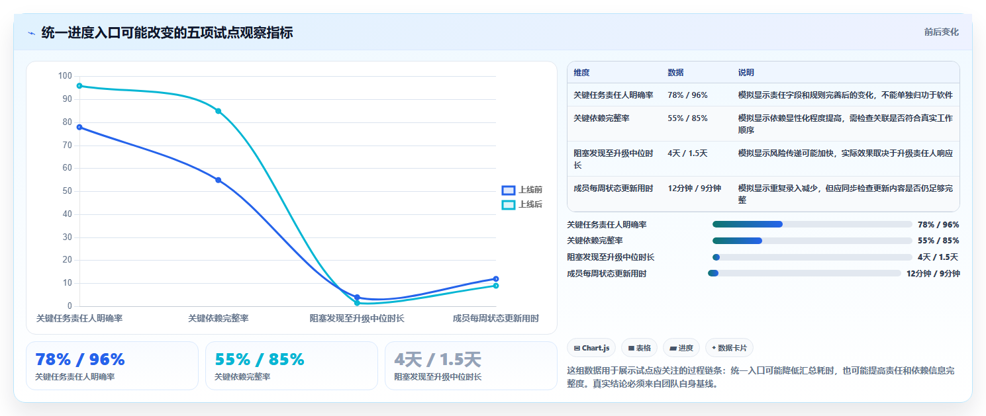Screen dimensions: 986x416
Task: Click the description starting 模拟显示责任字段
Action: click(846, 95)
